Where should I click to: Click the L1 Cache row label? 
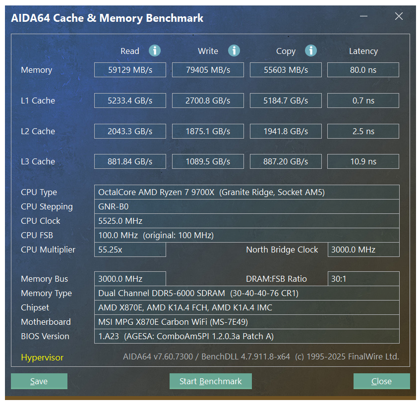(38, 101)
